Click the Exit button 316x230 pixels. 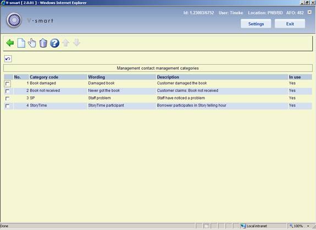pyautogui.click(x=290, y=24)
